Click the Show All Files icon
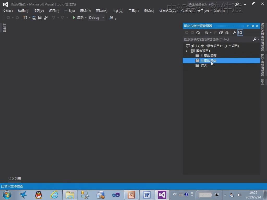267x200 pixels. tap(227, 33)
